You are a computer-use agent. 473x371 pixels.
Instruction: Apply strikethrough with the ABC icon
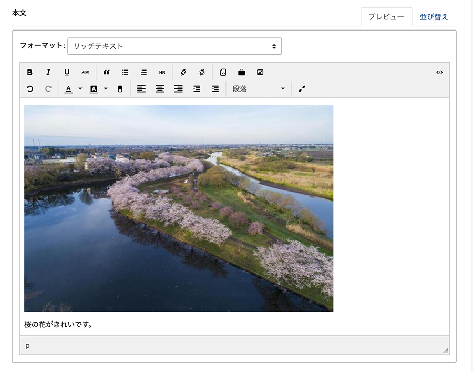(x=86, y=72)
